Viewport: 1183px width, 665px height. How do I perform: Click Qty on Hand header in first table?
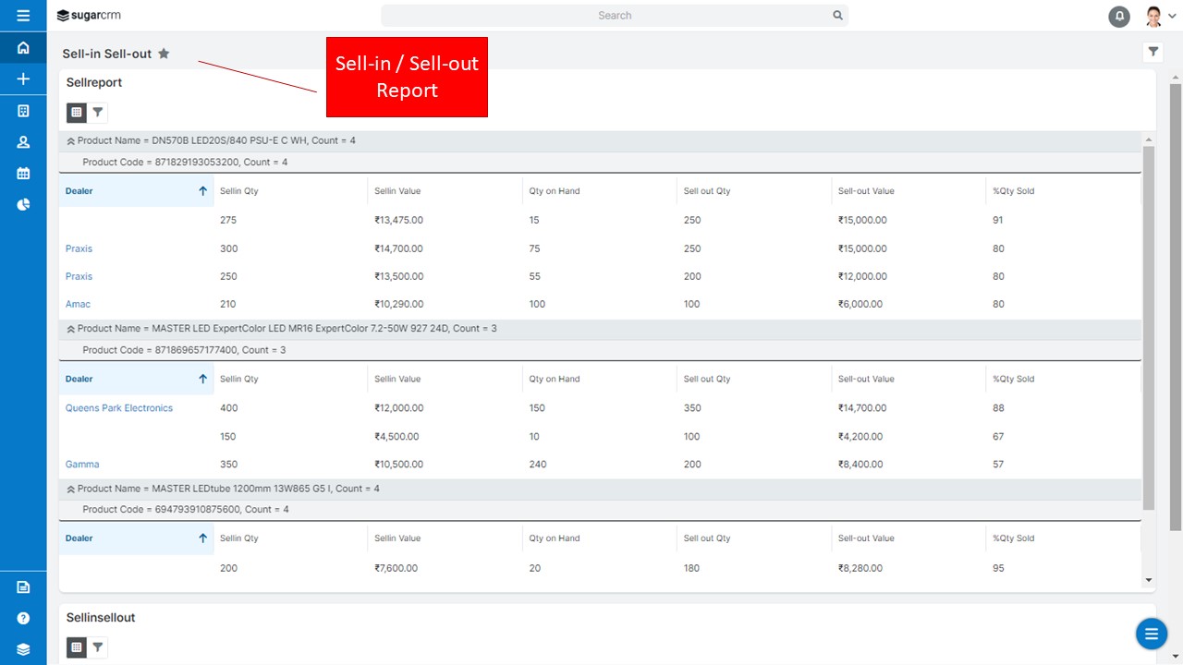(x=555, y=191)
